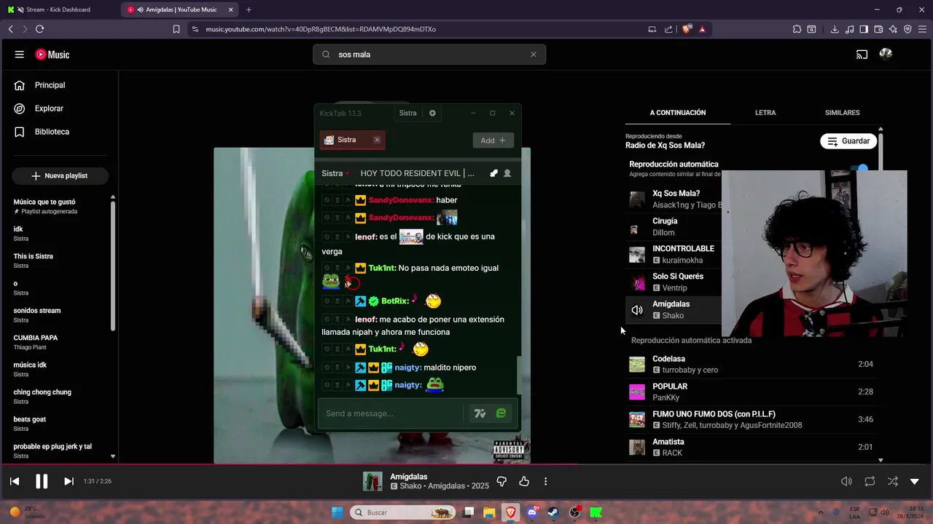Viewport: 933px width, 524px height.
Task: Seek on the song progress bar
Action: (x=466, y=464)
